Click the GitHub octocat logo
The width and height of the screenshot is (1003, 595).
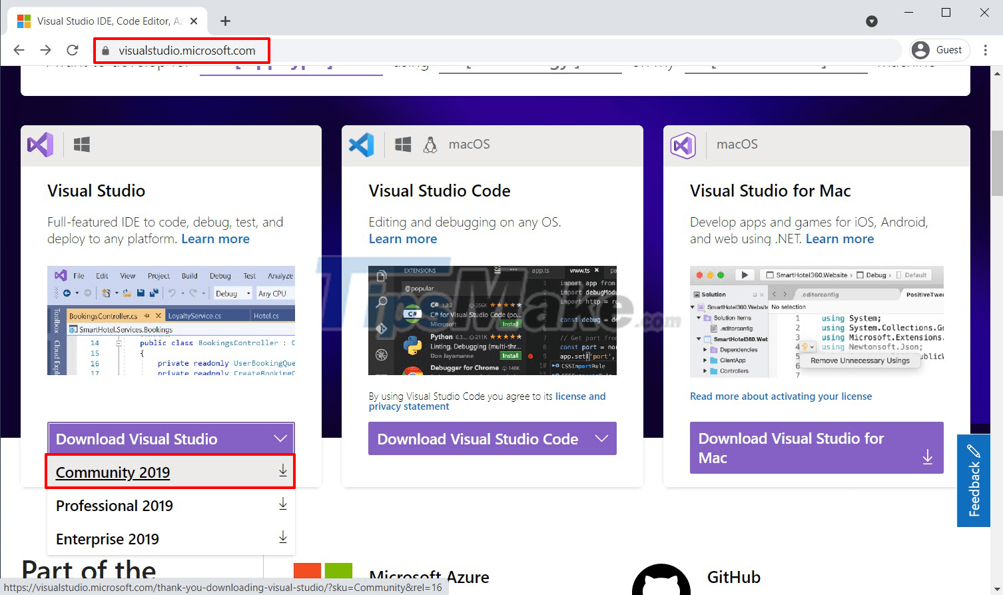pos(661,580)
